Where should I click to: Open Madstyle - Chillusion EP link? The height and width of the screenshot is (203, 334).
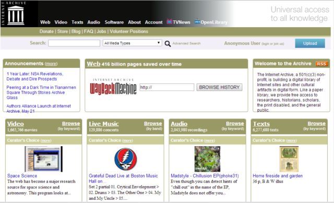coord(205,176)
